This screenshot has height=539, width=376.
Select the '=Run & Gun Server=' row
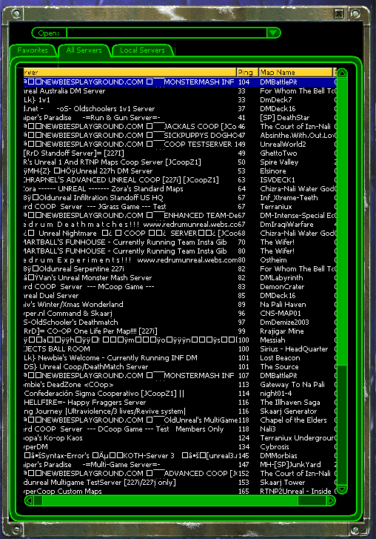pos(180,118)
